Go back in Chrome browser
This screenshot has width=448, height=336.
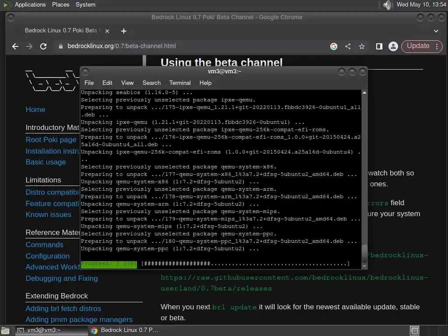pyautogui.click(x=15, y=46)
